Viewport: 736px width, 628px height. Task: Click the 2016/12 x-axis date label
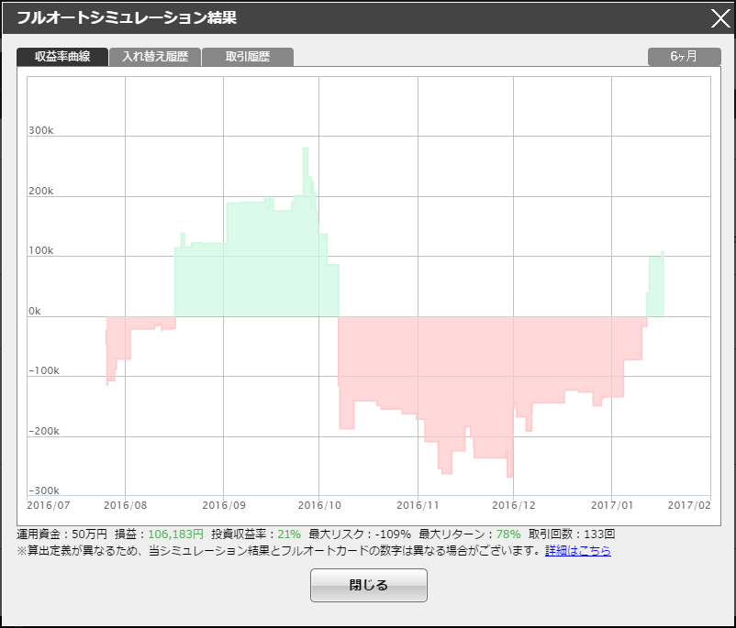(x=514, y=505)
